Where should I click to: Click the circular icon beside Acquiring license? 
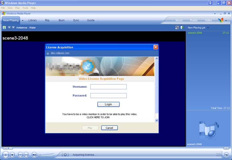[x=65, y=155]
